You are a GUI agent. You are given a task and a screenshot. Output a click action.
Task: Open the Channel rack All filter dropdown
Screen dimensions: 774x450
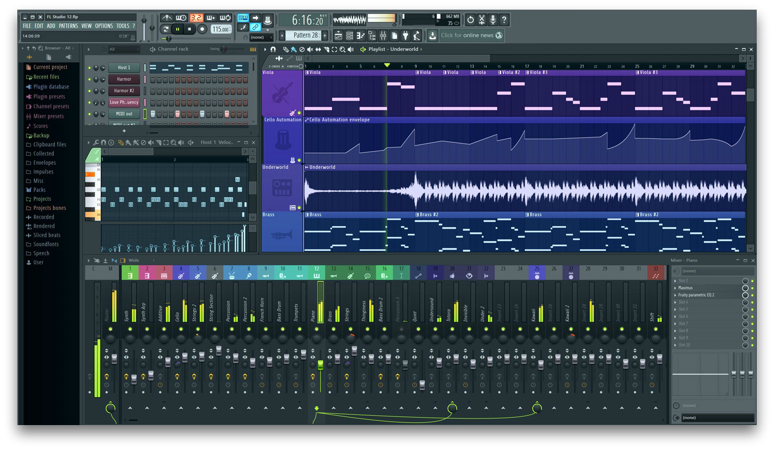click(124, 49)
